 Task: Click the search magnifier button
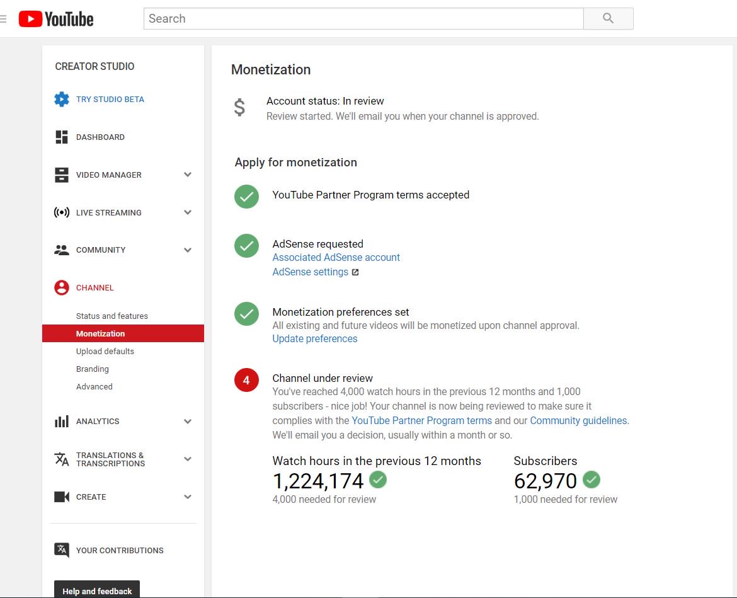(608, 18)
